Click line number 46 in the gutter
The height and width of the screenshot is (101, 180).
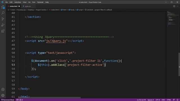click(13, 37)
